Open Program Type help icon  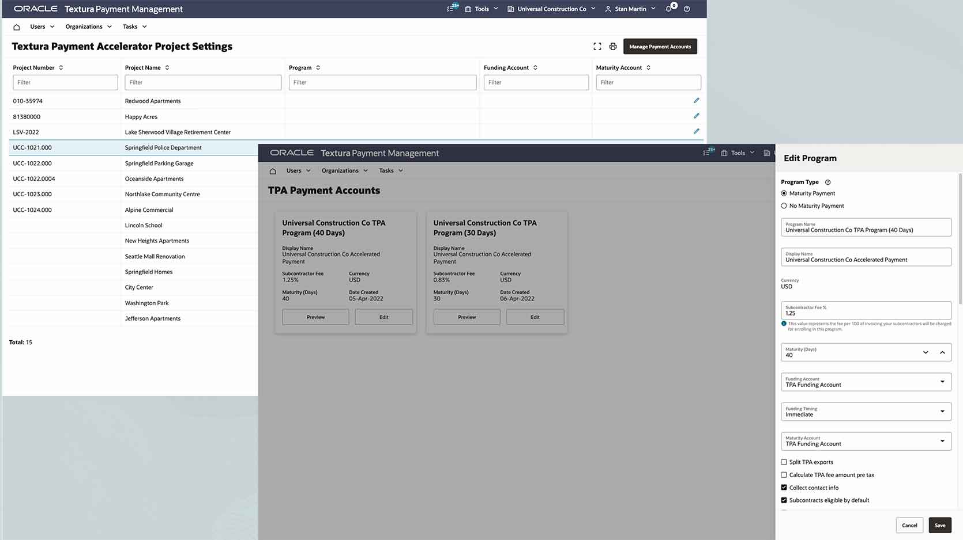pos(827,182)
